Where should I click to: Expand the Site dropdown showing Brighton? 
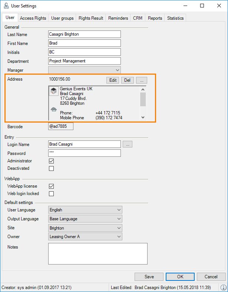pos(85,228)
